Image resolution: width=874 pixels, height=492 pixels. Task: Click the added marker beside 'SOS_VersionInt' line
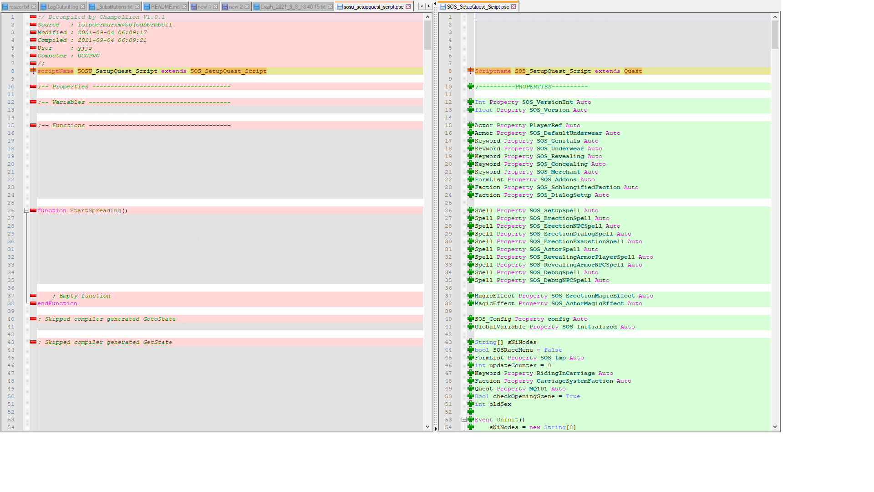(x=471, y=102)
